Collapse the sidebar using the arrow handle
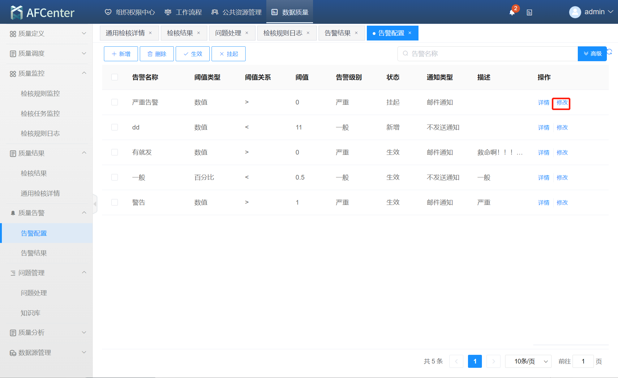 click(x=95, y=204)
